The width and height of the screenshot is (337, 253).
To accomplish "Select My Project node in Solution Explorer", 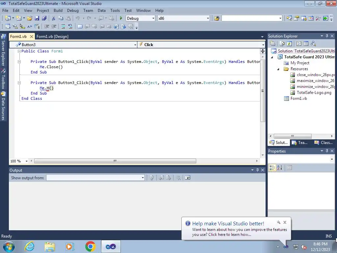I will (x=297, y=63).
